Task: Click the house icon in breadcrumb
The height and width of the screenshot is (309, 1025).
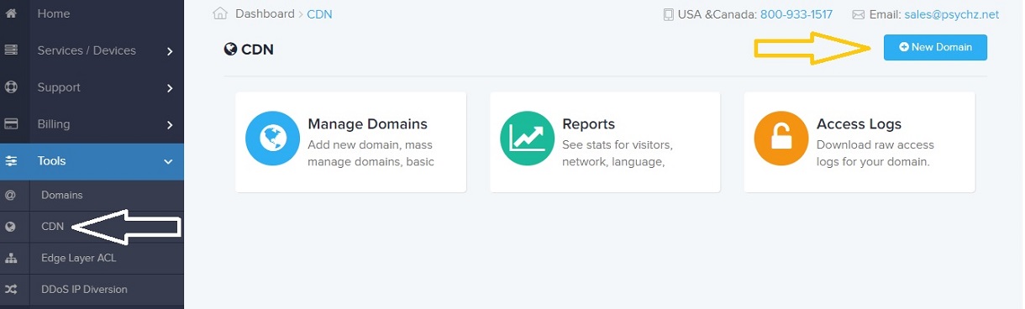Action: pyautogui.click(x=221, y=13)
